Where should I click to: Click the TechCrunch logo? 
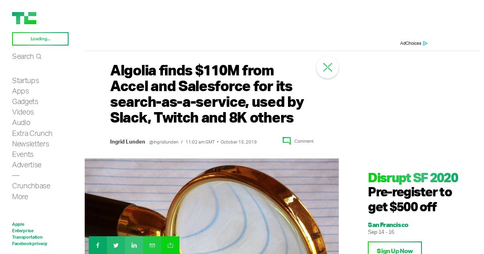point(24,18)
